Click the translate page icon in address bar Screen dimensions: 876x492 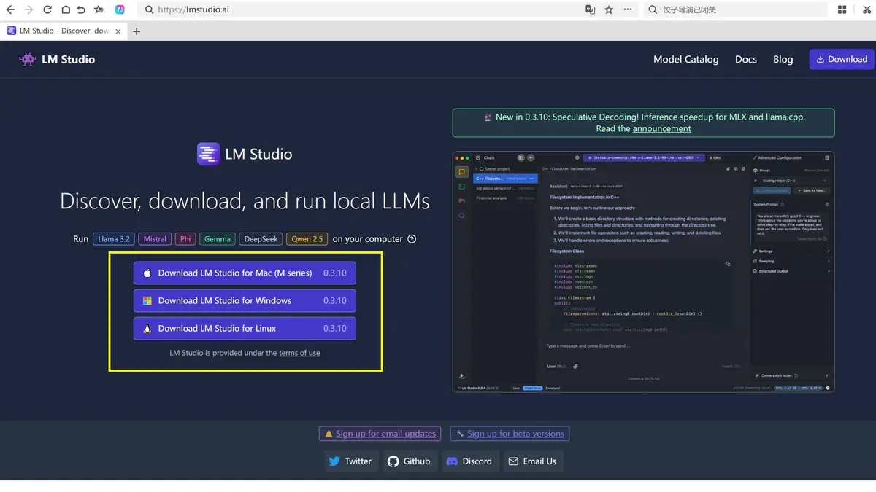click(x=591, y=10)
